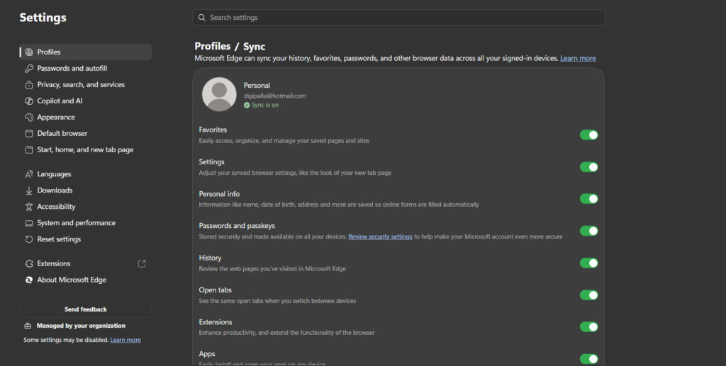The height and width of the screenshot is (366, 726).
Task: Select Start, home, and new tab page
Action: tap(86, 150)
